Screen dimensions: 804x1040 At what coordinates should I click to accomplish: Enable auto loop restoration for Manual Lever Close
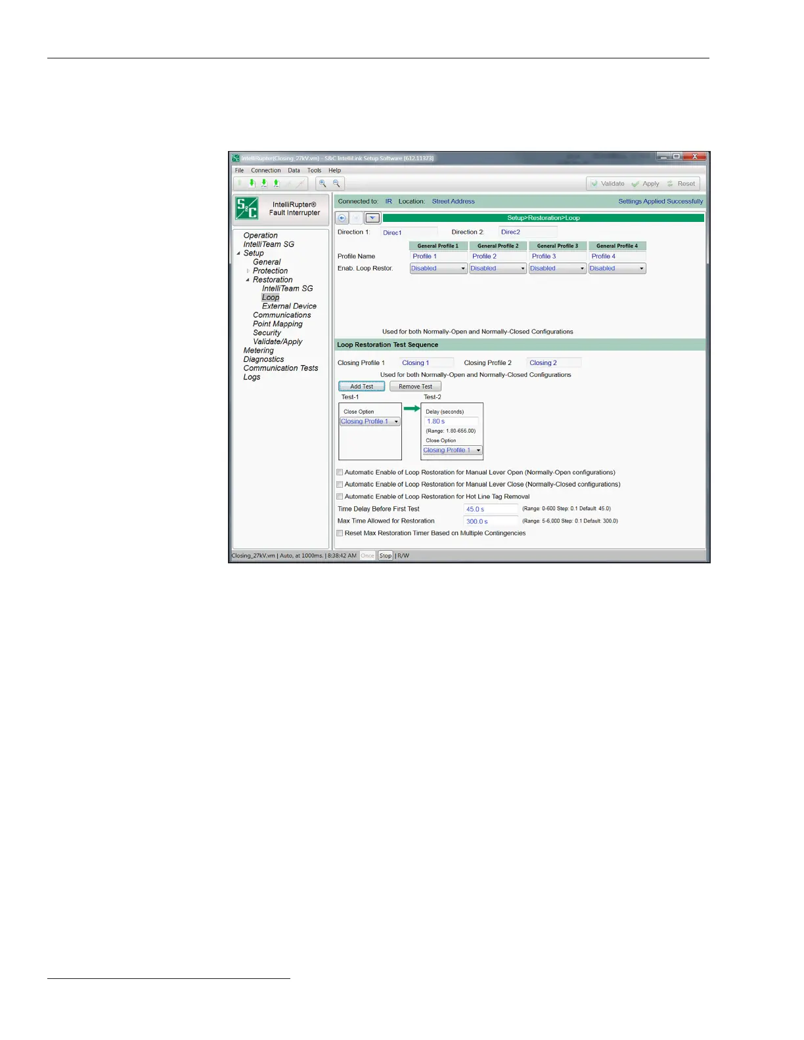pyautogui.click(x=340, y=485)
